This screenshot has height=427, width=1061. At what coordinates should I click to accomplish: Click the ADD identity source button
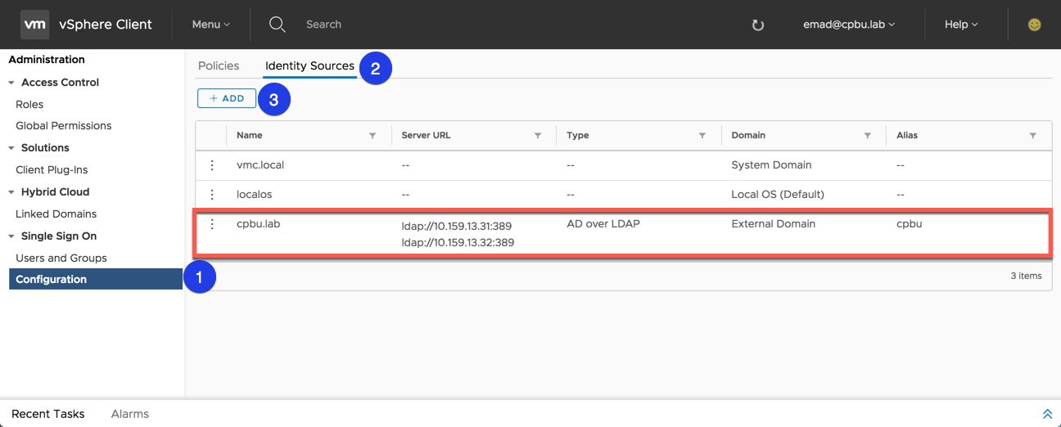tap(227, 98)
